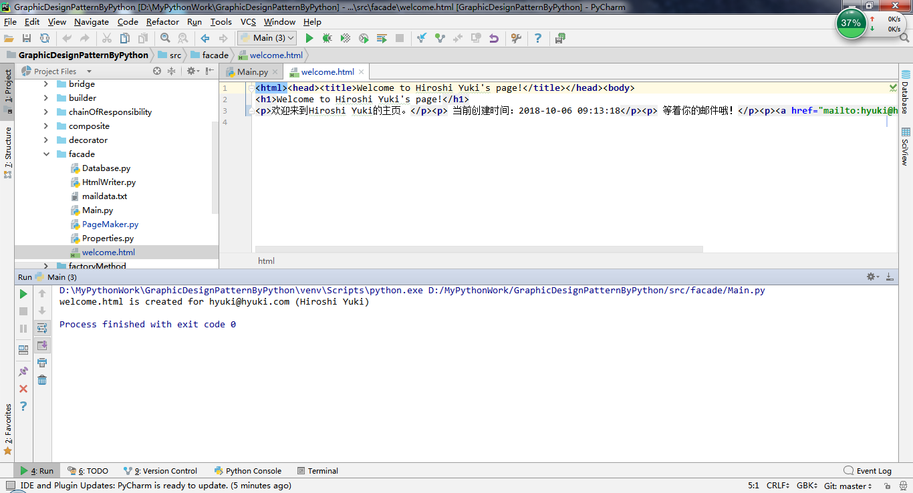Select PageMaker.py in project tree
Image resolution: width=913 pixels, height=493 pixels.
pos(110,224)
